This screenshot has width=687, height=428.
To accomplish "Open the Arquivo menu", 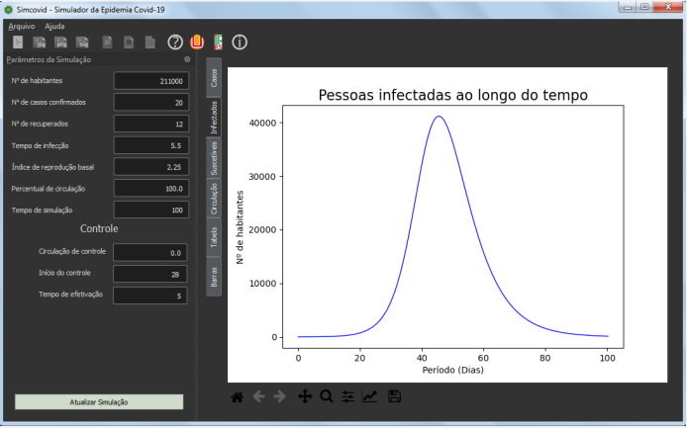I will (x=21, y=26).
